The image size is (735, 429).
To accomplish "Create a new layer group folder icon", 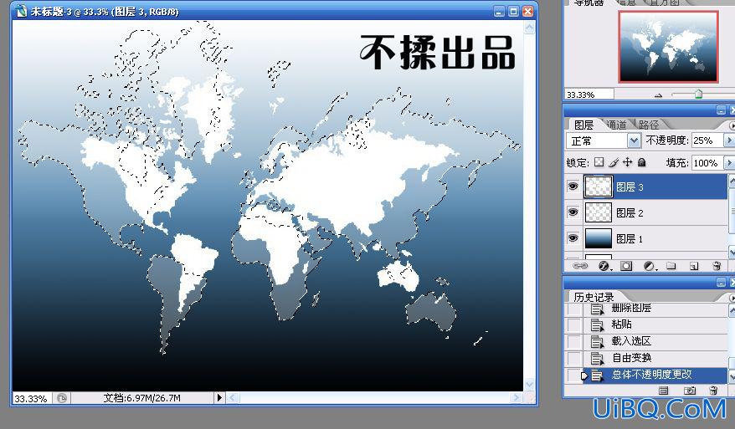I will click(671, 266).
